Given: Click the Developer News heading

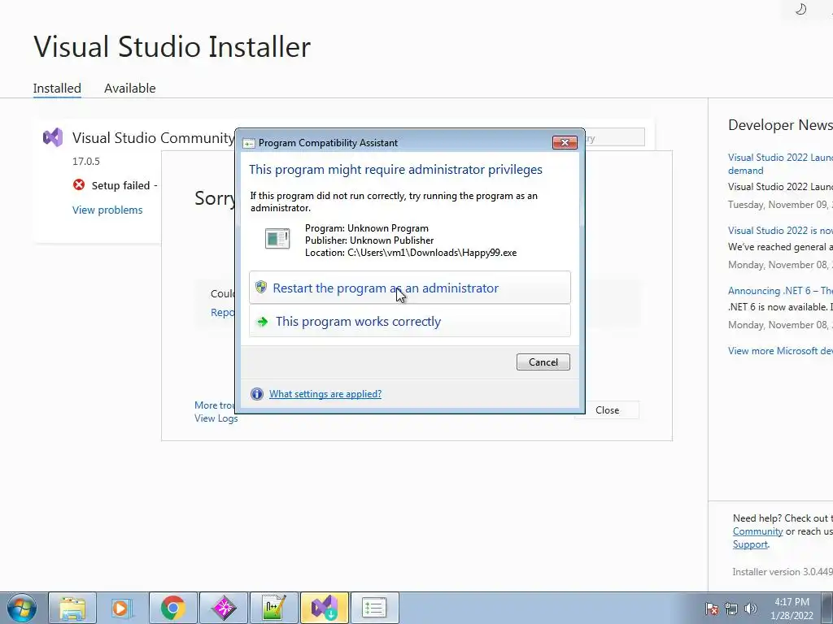Looking at the screenshot, I should [x=780, y=124].
